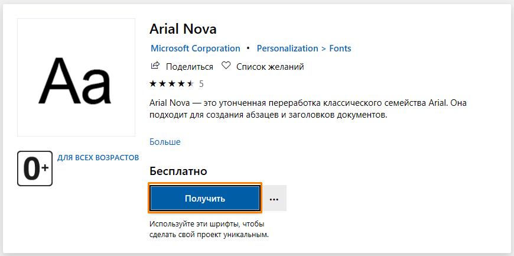Click the rating count number 5

click(x=201, y=84)
